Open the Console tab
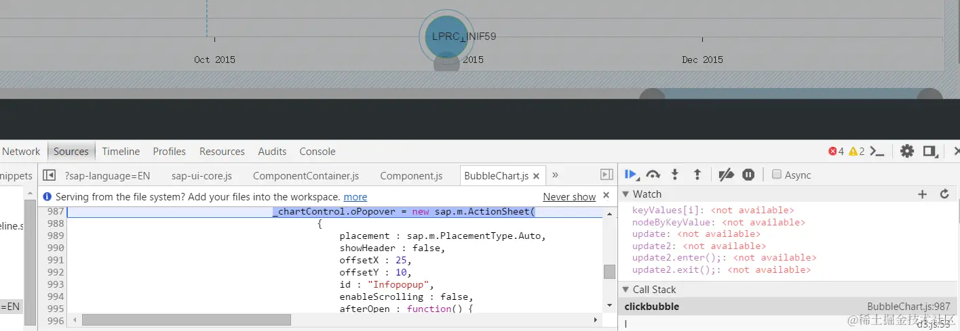This screenshot has width=960, height=331. pos(318,152)
